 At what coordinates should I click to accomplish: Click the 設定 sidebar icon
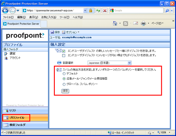click(6, 54)
